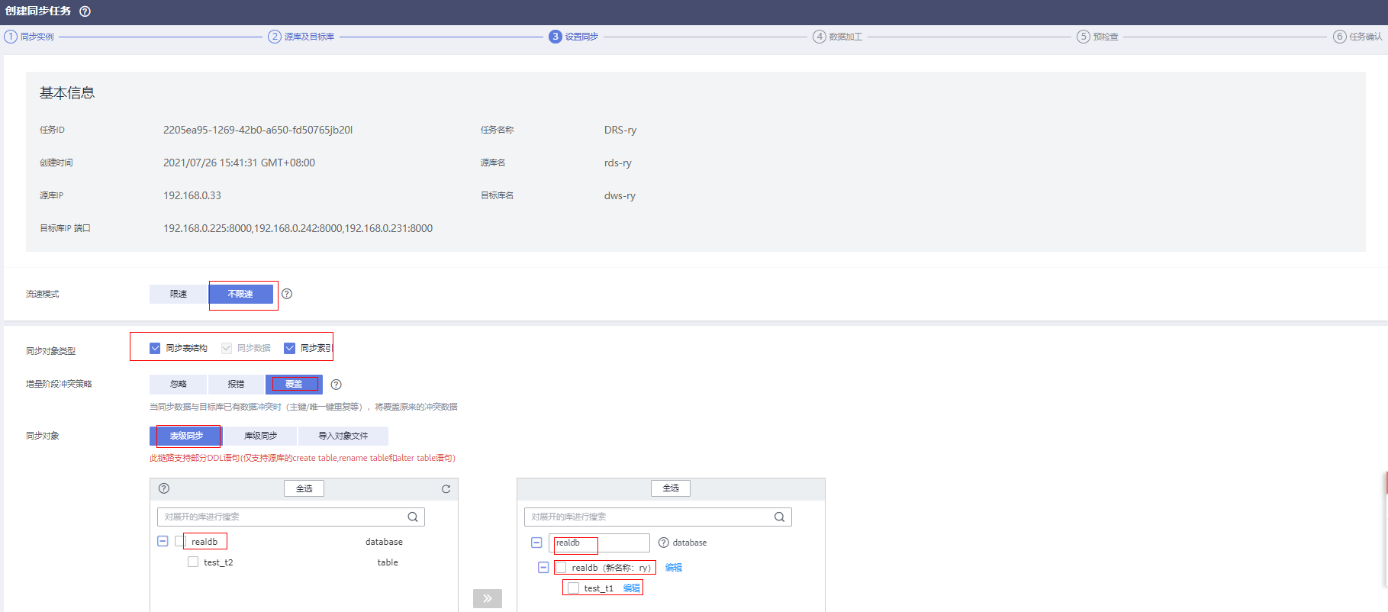Viewport: 1388px width, 612px height.
Task: Click help icon next to 不限速 button
Action: [x=287, y=294]
